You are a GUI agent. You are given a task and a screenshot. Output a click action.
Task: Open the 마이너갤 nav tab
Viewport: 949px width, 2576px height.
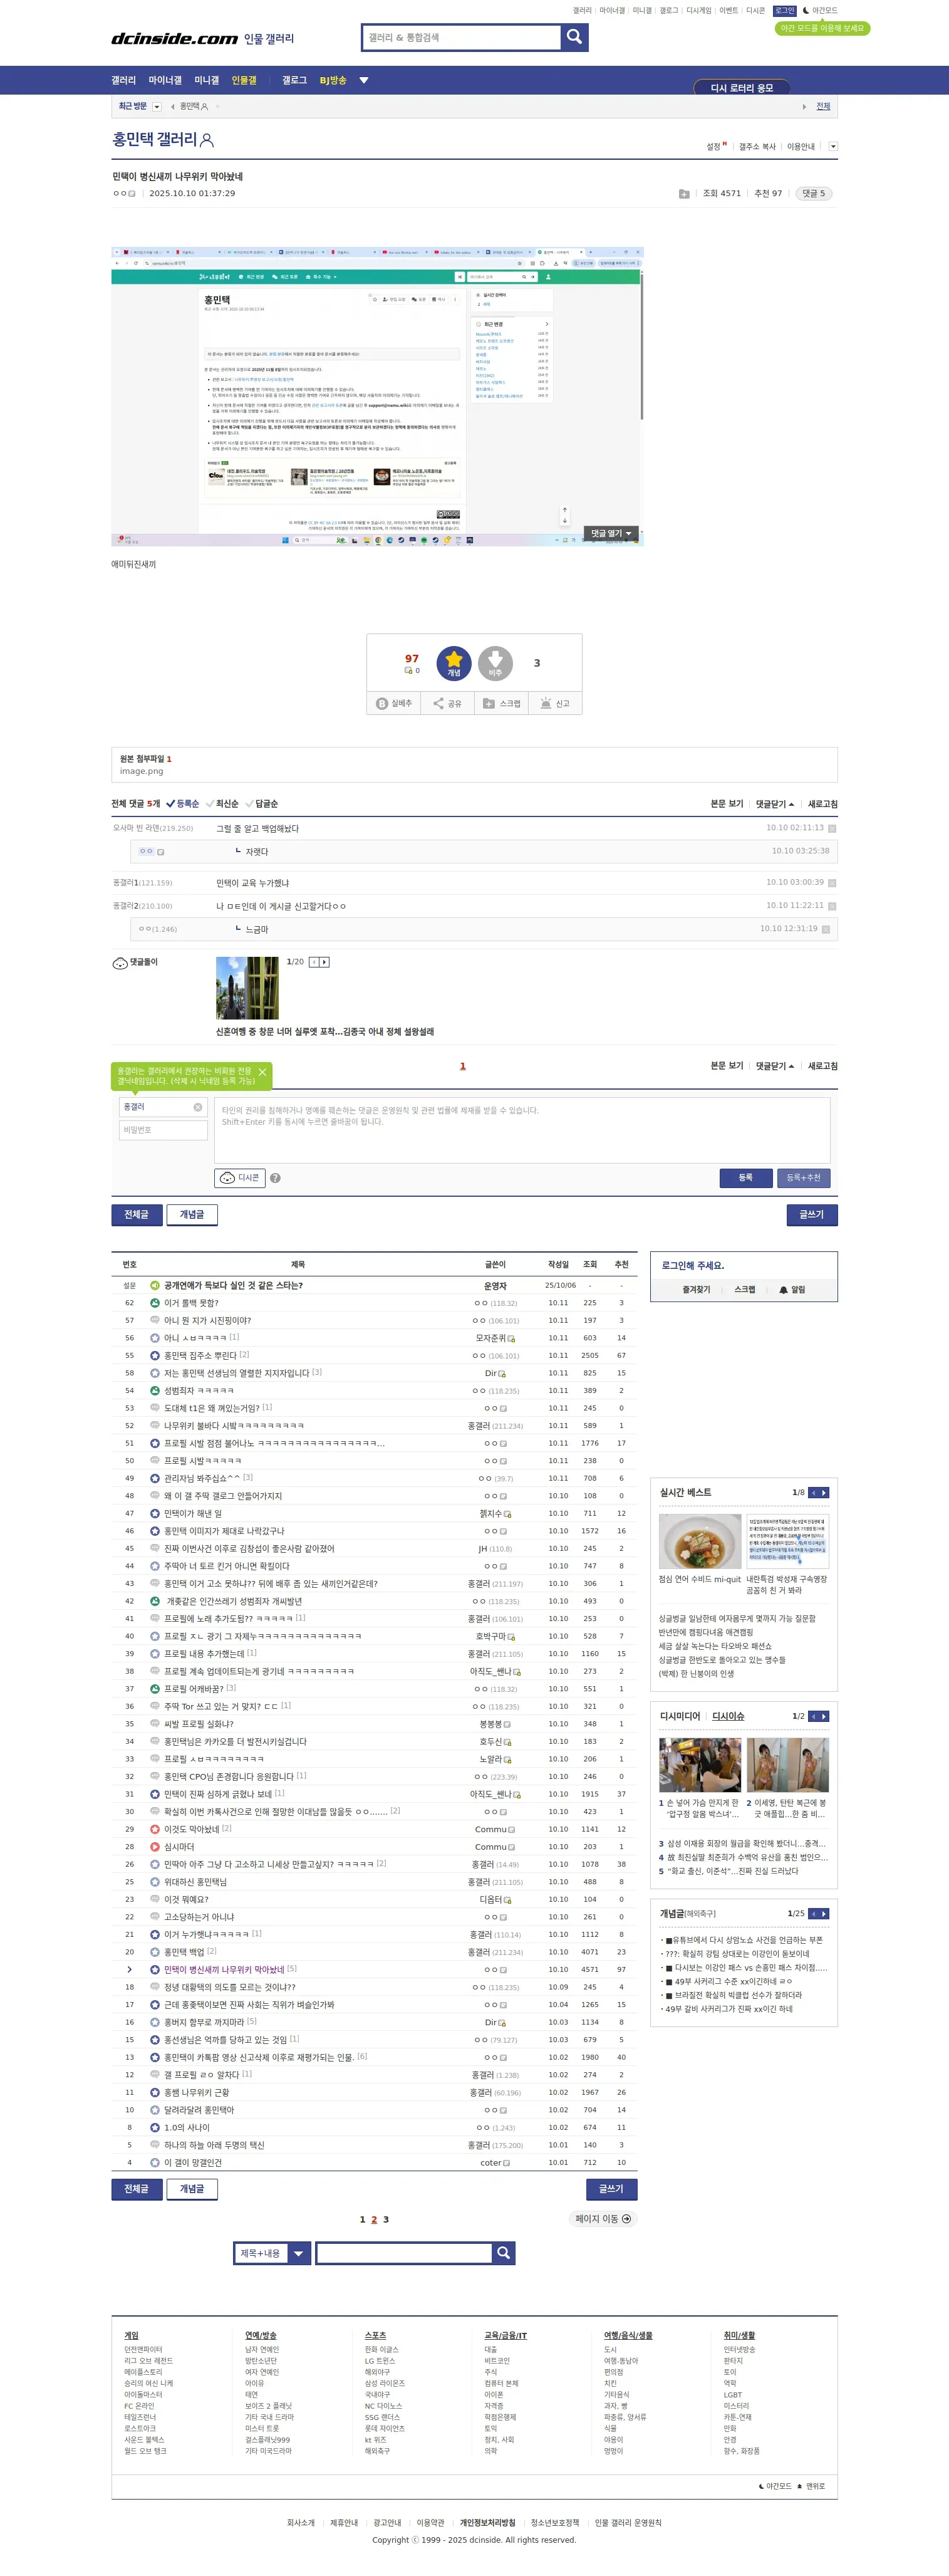(165, 80)
